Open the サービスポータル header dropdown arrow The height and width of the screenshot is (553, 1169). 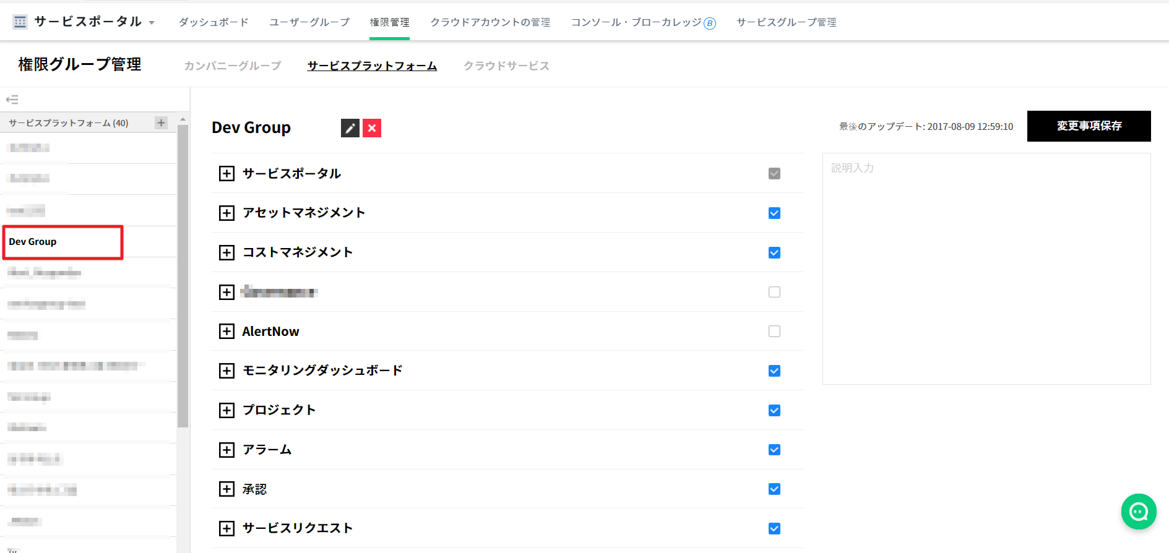pyautogui.click(x=152, y=23)
